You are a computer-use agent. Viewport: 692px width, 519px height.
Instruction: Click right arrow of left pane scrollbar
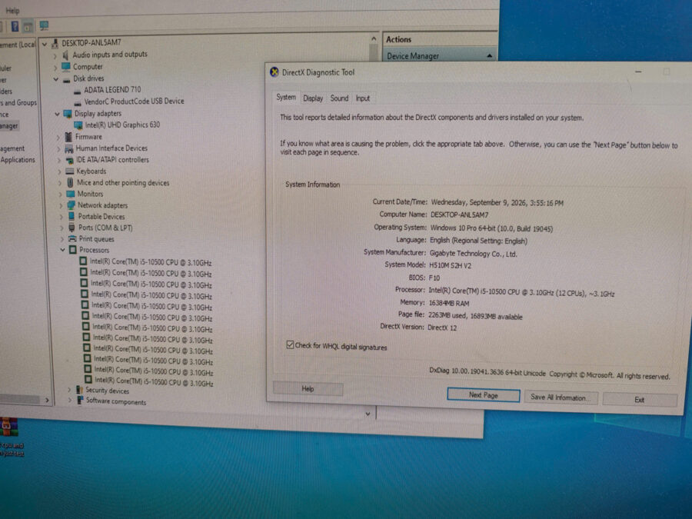[47, 401]
